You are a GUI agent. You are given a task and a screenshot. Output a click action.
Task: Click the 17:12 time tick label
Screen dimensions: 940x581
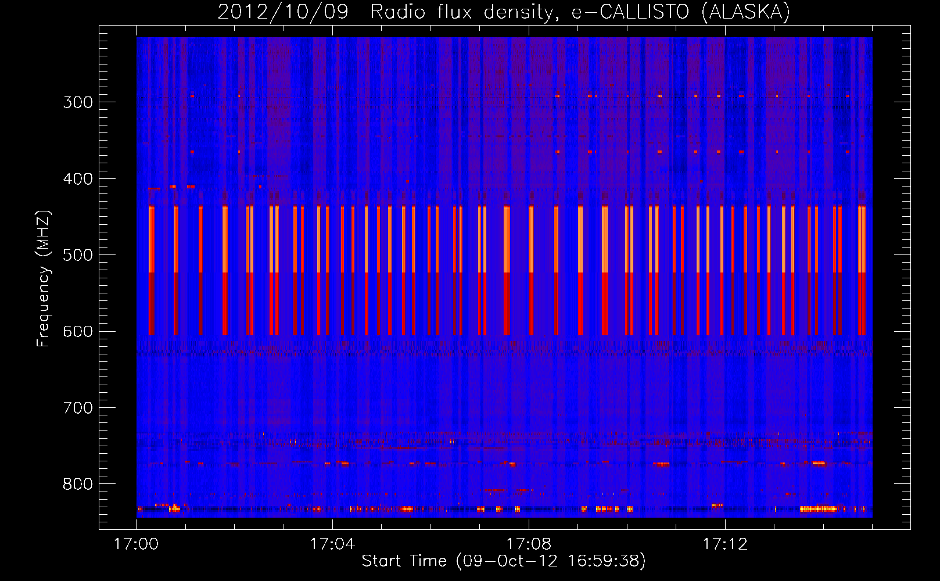pyautogui.click(x=725, y=544)
